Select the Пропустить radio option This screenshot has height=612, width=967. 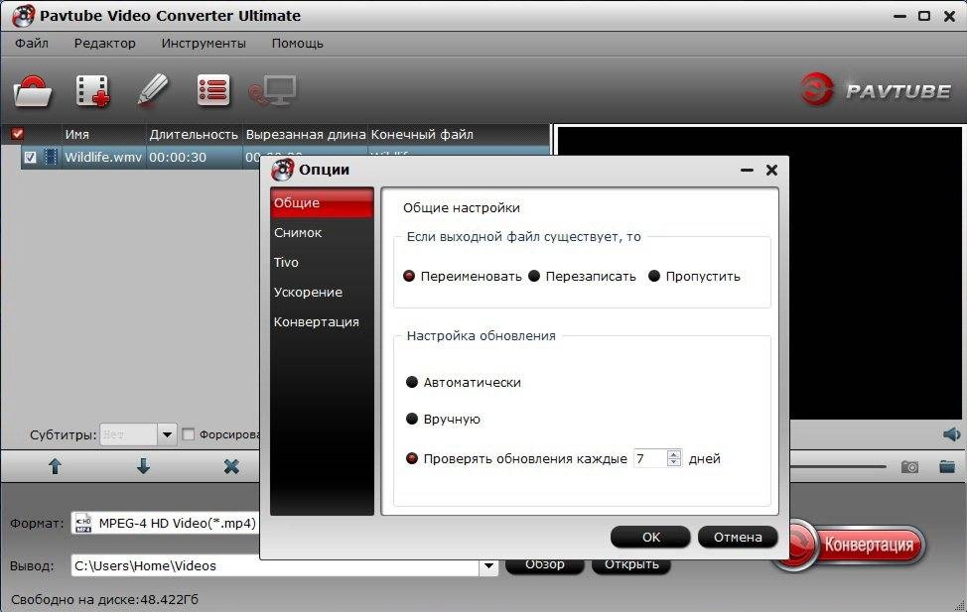coord(654,276)
